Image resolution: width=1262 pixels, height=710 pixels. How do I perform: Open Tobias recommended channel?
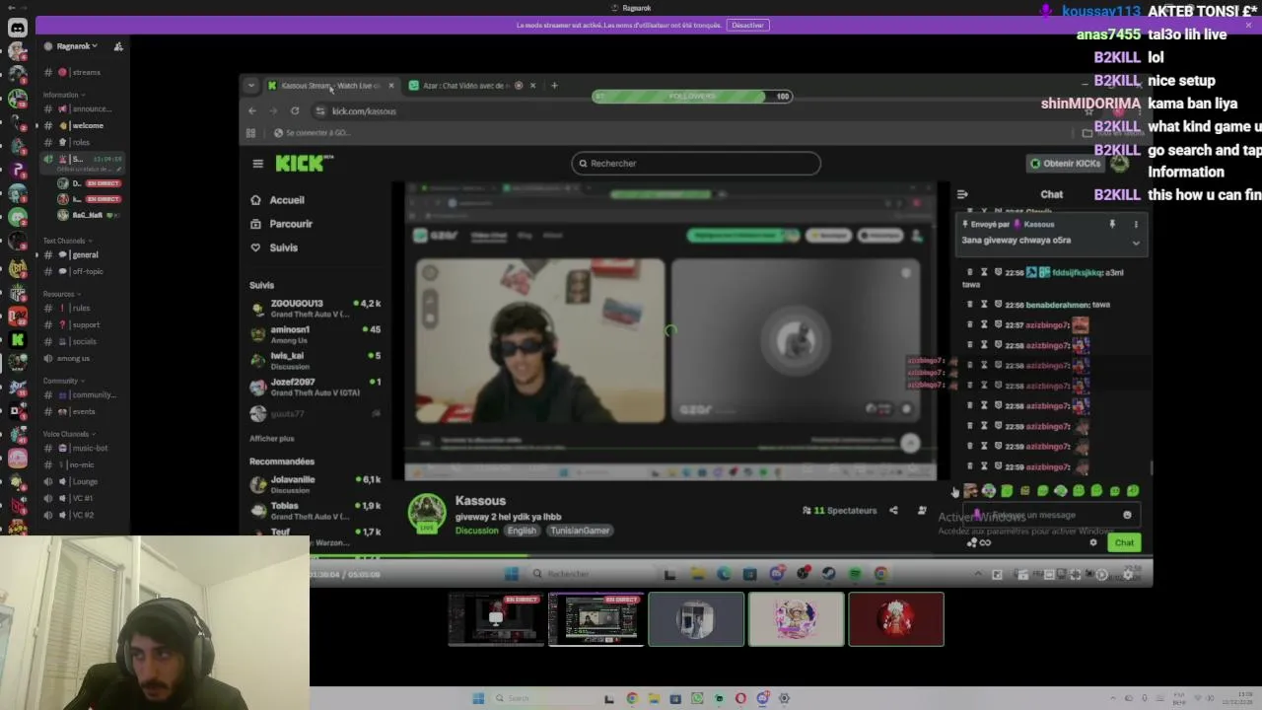pos(315,511)
